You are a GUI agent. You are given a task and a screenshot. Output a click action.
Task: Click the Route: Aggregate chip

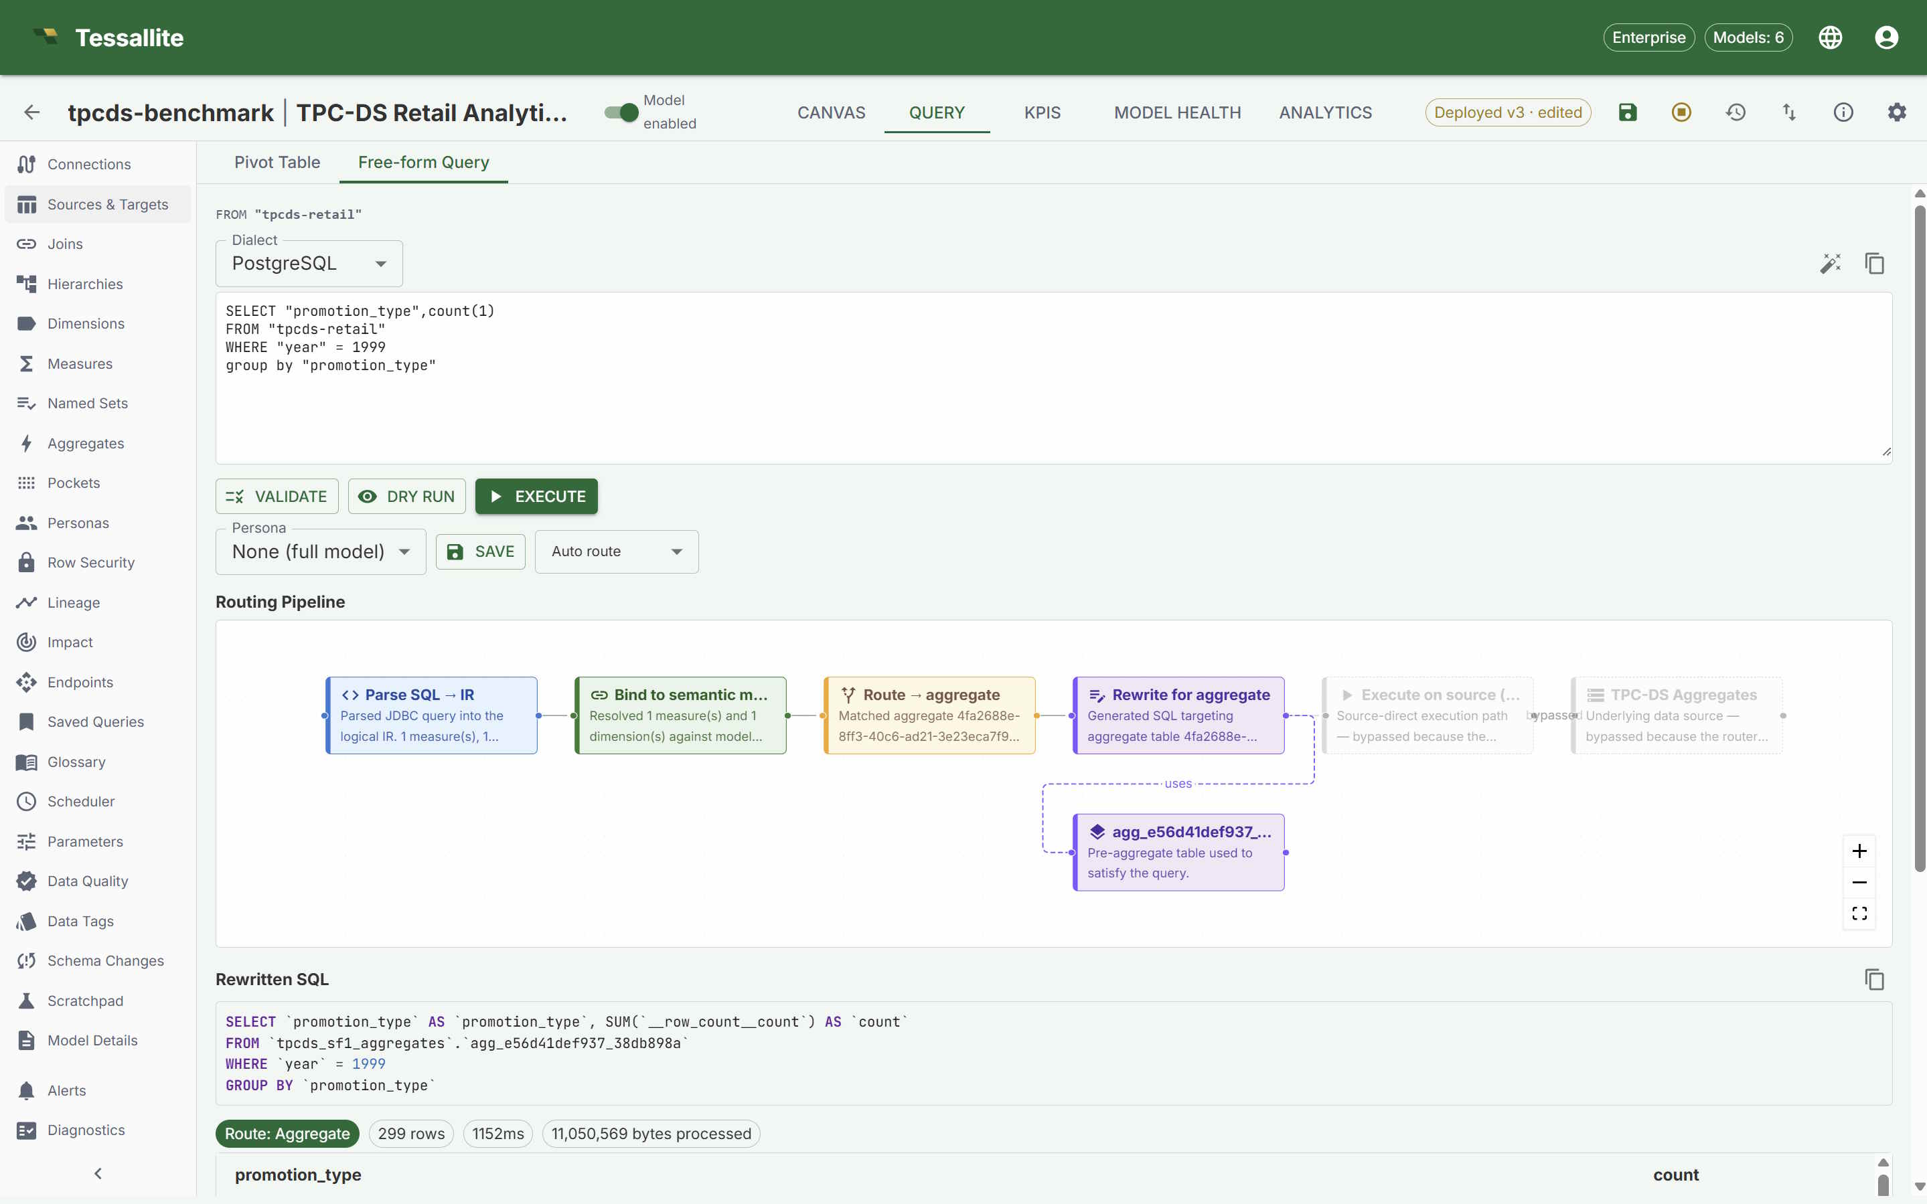[287, 1134]
